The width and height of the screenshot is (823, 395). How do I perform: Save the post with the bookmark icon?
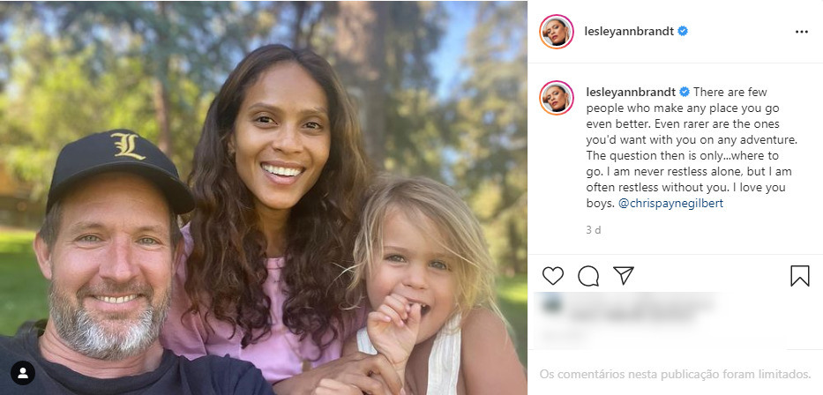[x=799, y=276]
